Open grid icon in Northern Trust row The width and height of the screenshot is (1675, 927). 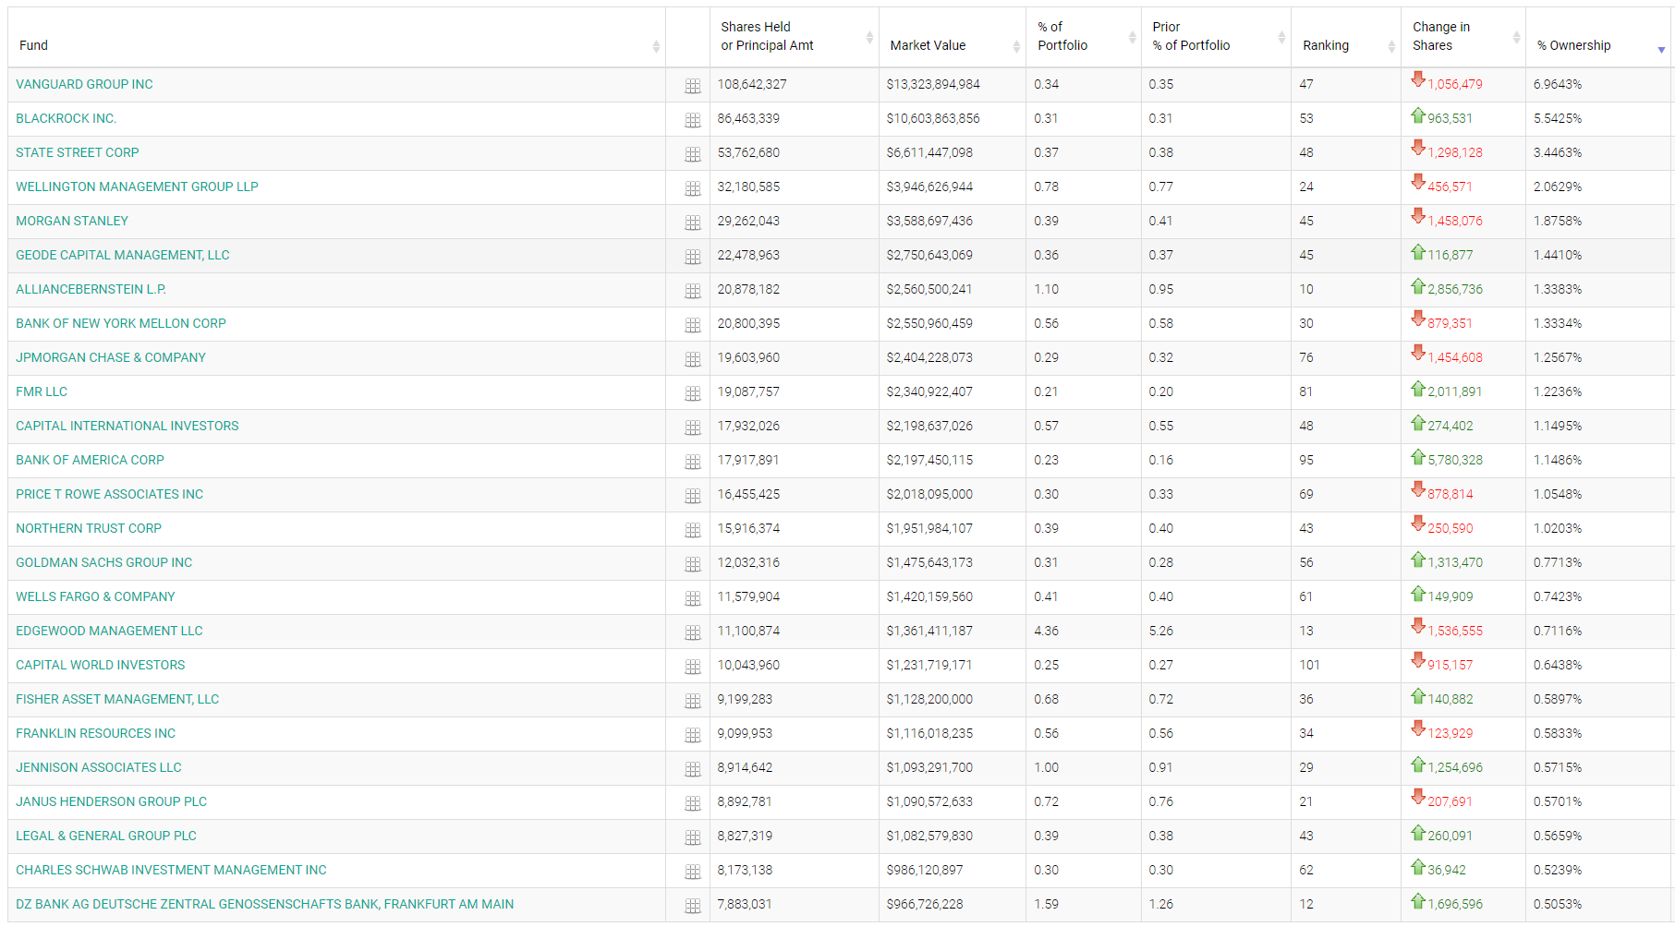pos(692,530)
